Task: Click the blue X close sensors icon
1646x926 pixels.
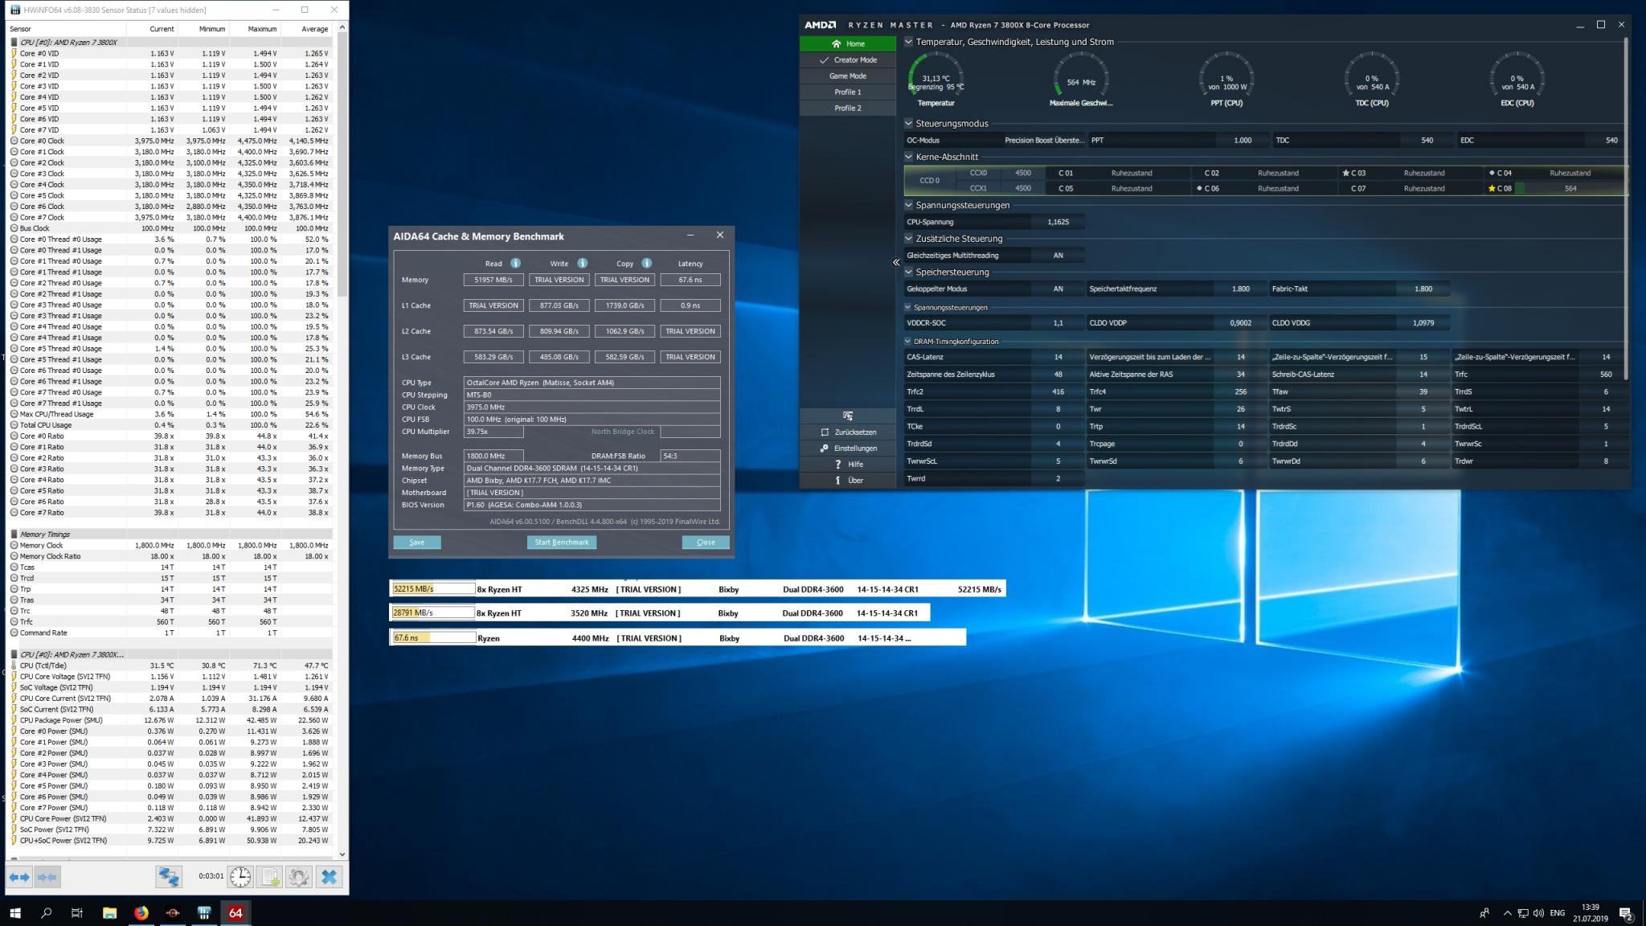Action: 329,877
